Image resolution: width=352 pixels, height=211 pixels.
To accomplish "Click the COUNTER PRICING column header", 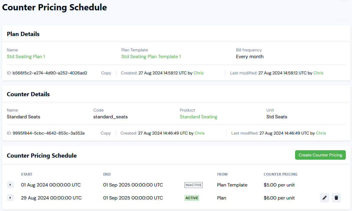I will click(280, 174).
